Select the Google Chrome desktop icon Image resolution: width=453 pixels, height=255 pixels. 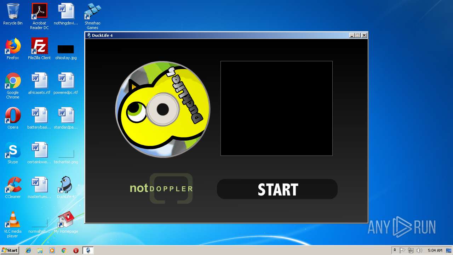[x=13, y=86]
